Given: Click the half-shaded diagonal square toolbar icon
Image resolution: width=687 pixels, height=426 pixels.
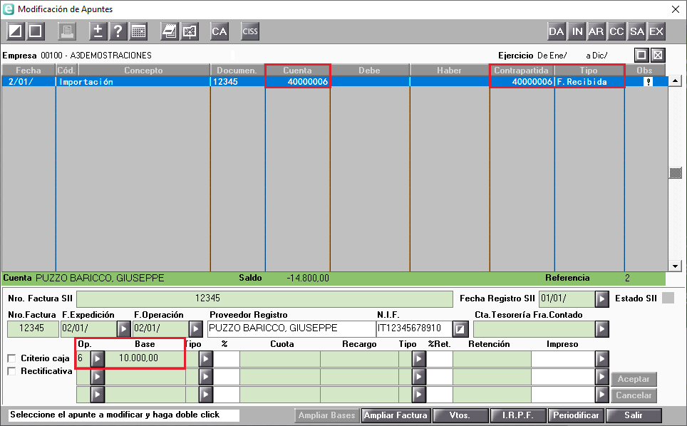Looking at the screenshot, I should click(x=16, y=31).
